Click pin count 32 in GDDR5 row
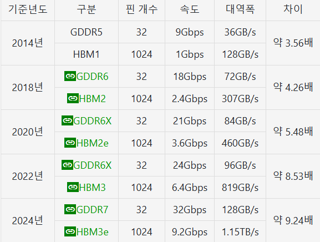Viewport: 320px width, 242px height. (x=141, y=32)
